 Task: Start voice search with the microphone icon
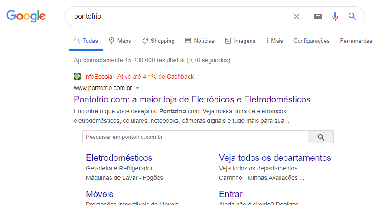(335, 16)
